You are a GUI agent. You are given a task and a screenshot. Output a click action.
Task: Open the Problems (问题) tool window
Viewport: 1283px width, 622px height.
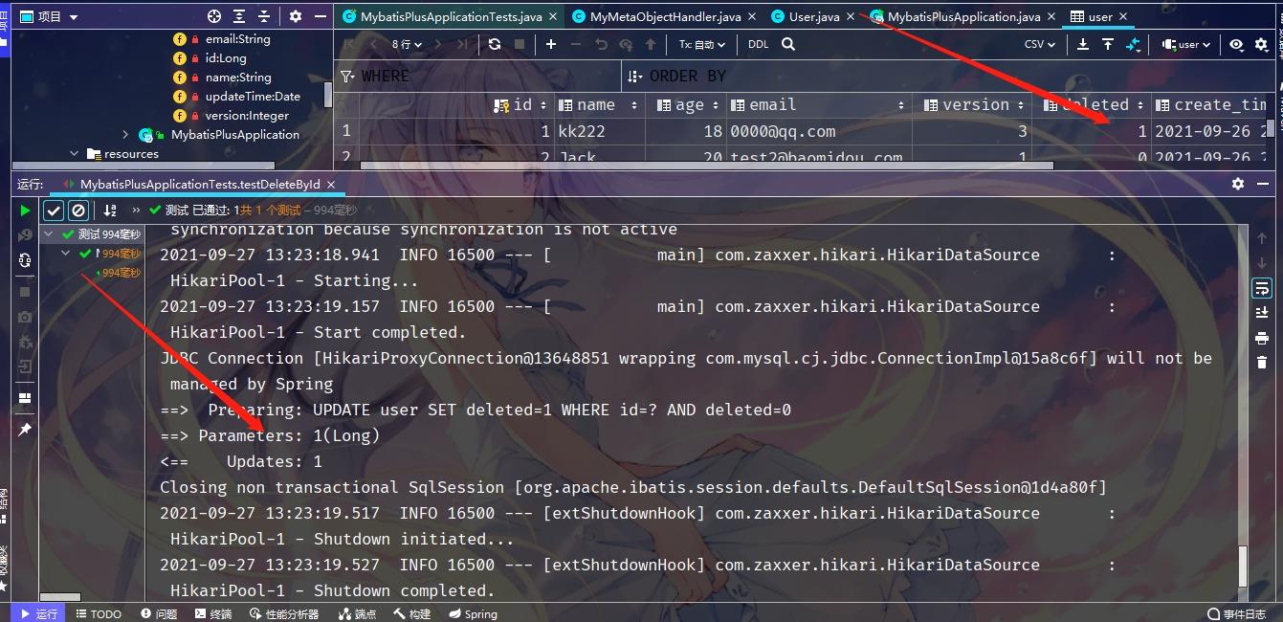click(x=159, y=613)
